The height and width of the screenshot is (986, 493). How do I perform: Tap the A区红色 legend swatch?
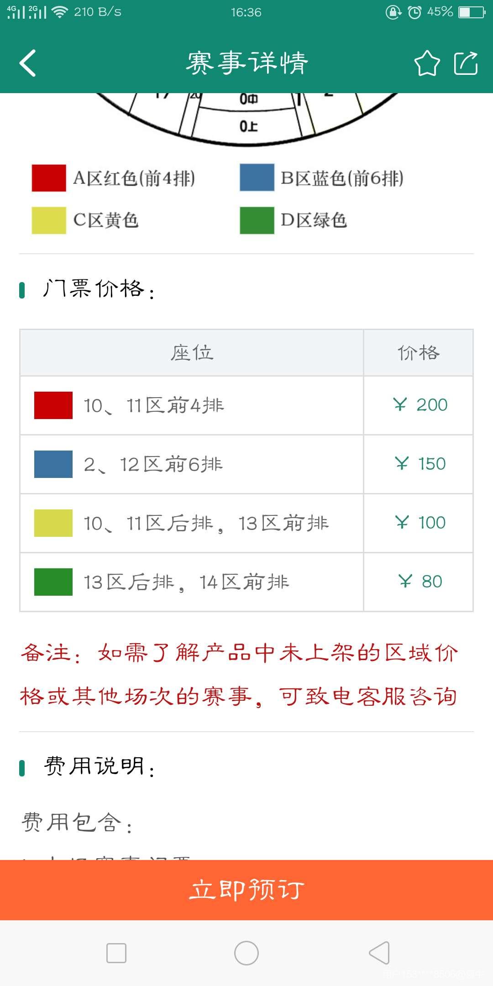49,178
